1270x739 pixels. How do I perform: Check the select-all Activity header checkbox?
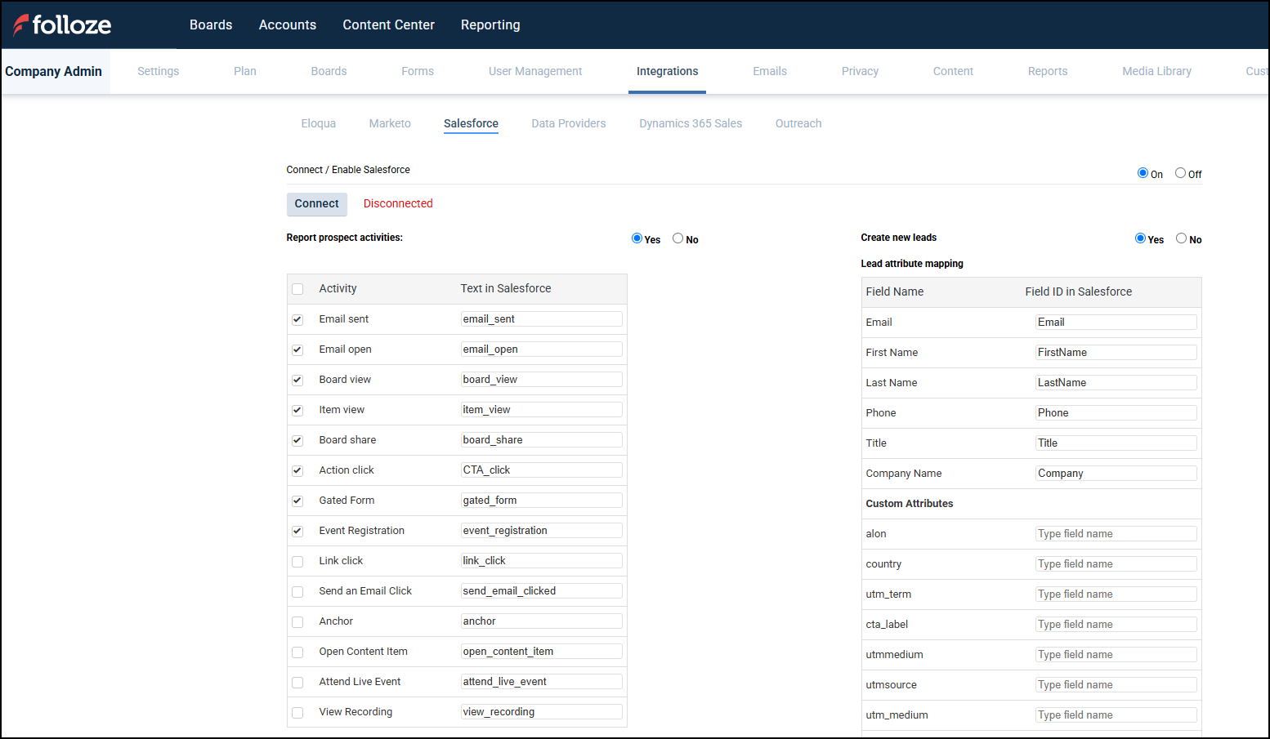click(297, 289)
